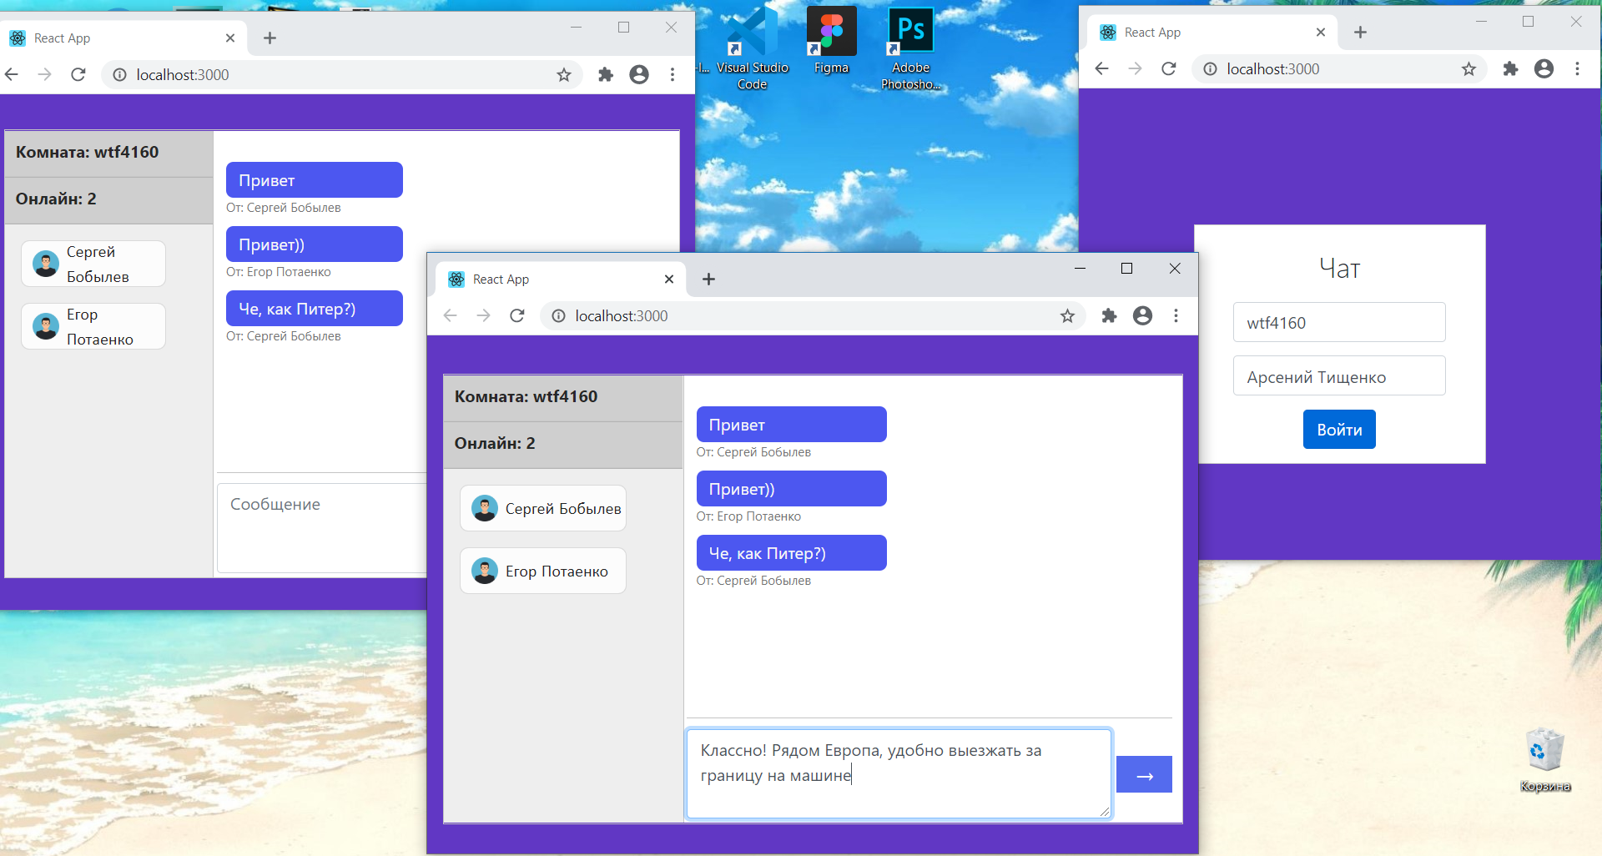Toggle the bookmark star in the front window
Viewport: 1602px width, 856px height.
1067,315
